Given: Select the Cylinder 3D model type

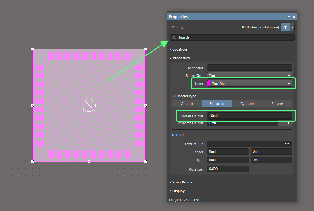Looking at the screenshot, I should [x=247, y=104].
